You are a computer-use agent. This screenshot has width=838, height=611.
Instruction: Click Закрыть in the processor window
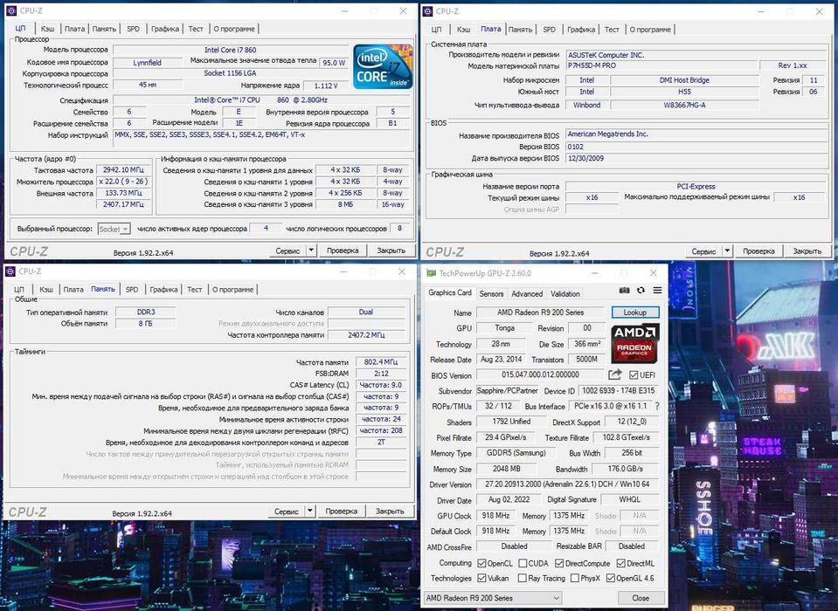(x=391, y=251)
